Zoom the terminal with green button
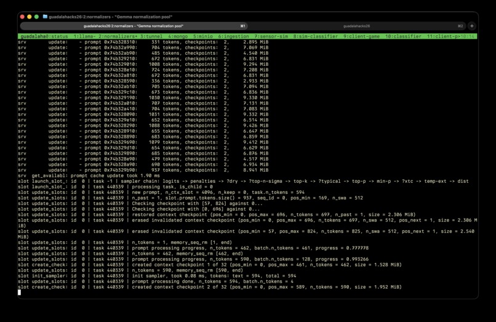The width and height of the screenshot is (496, 322). click(x=36, y=17)
